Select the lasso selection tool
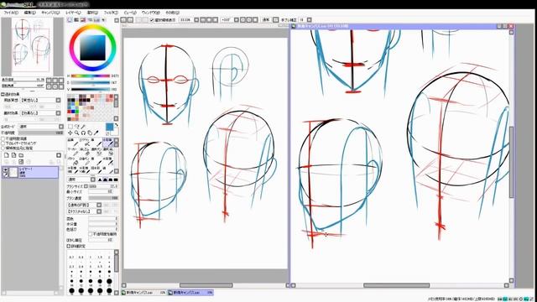Image resolution: width=537 pixels, height=302 pixels. 76,127
